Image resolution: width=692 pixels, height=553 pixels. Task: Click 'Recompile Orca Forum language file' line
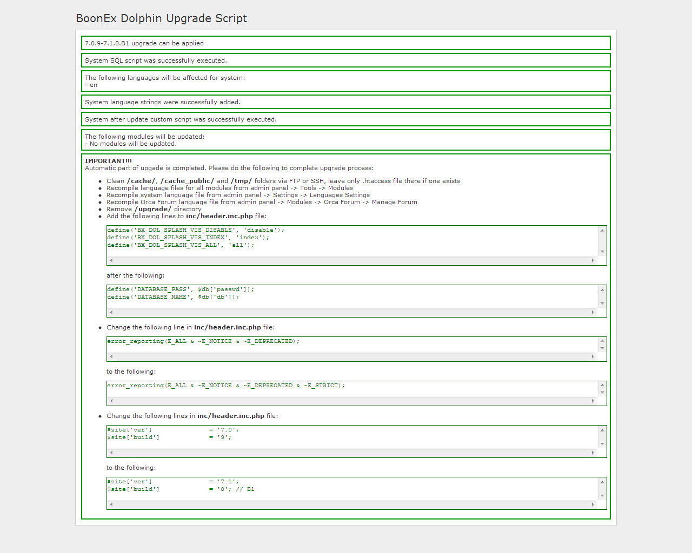coord(262,202)
